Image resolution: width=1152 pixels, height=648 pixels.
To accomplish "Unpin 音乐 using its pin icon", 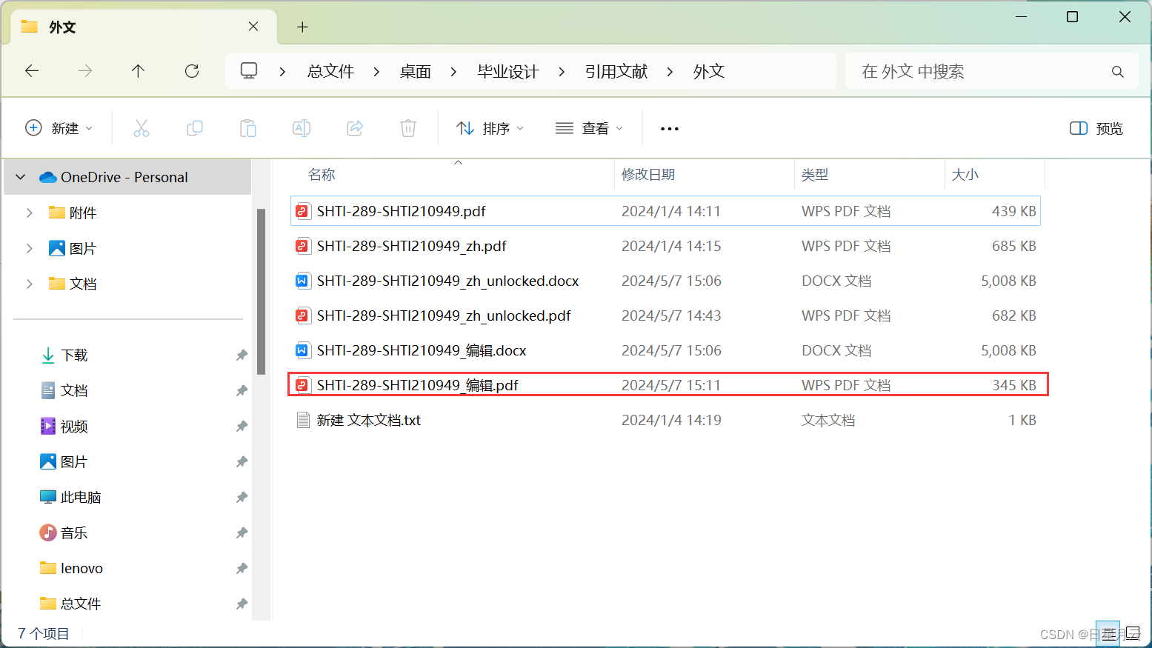I will point(242,533).
